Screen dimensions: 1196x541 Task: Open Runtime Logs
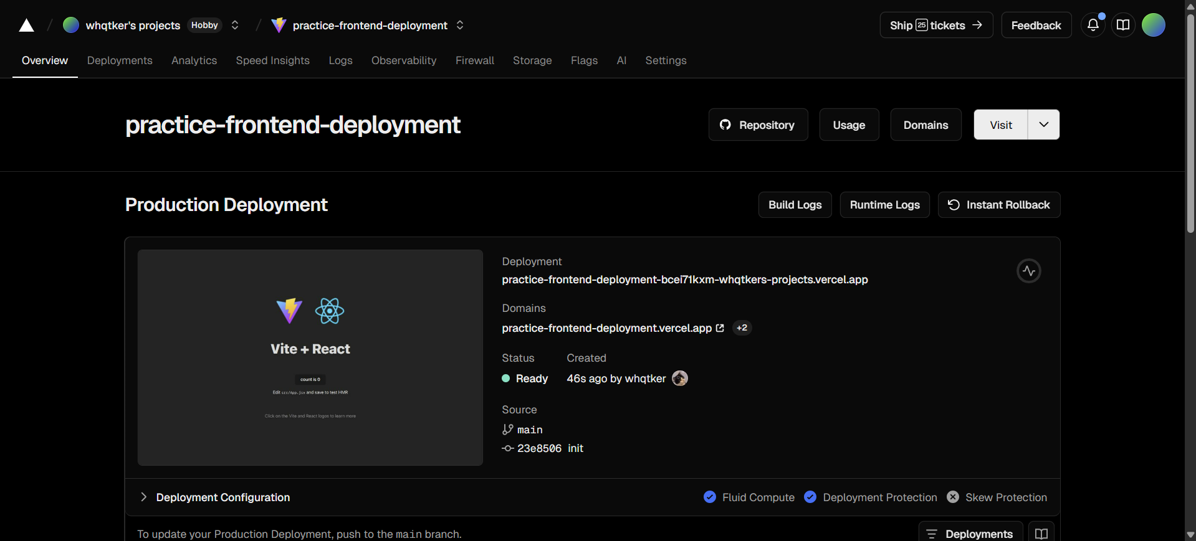click(x=884, y=205)
